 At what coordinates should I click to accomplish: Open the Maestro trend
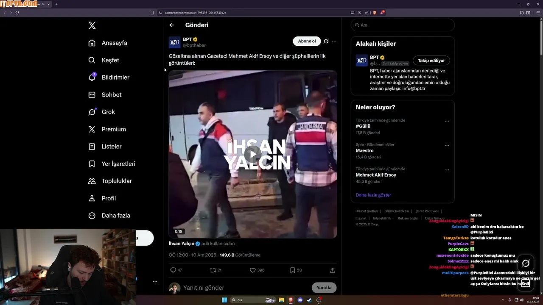click(364, 151)
